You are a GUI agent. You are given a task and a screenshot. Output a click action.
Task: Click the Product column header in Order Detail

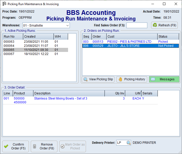click(x=23, y=93)
